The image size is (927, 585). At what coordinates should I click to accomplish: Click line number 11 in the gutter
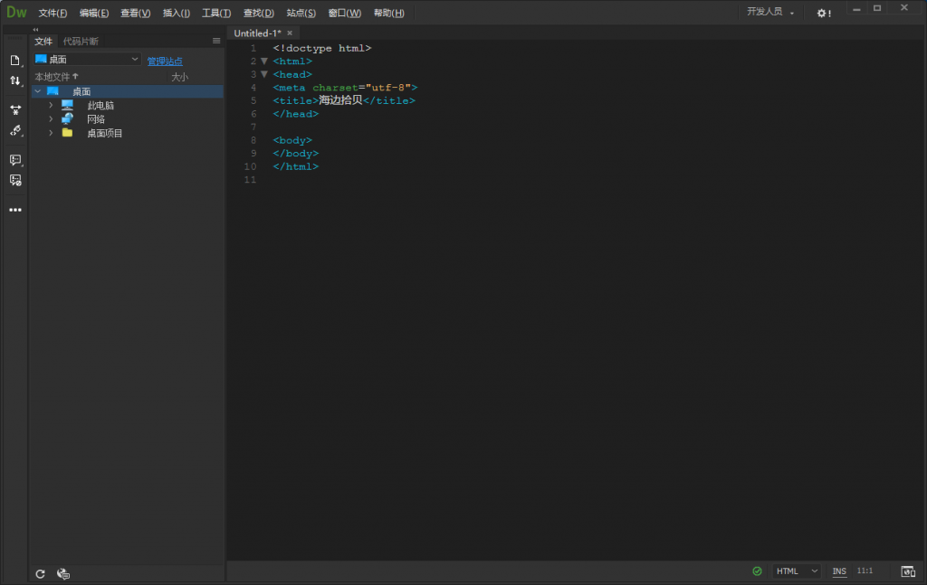250,179
